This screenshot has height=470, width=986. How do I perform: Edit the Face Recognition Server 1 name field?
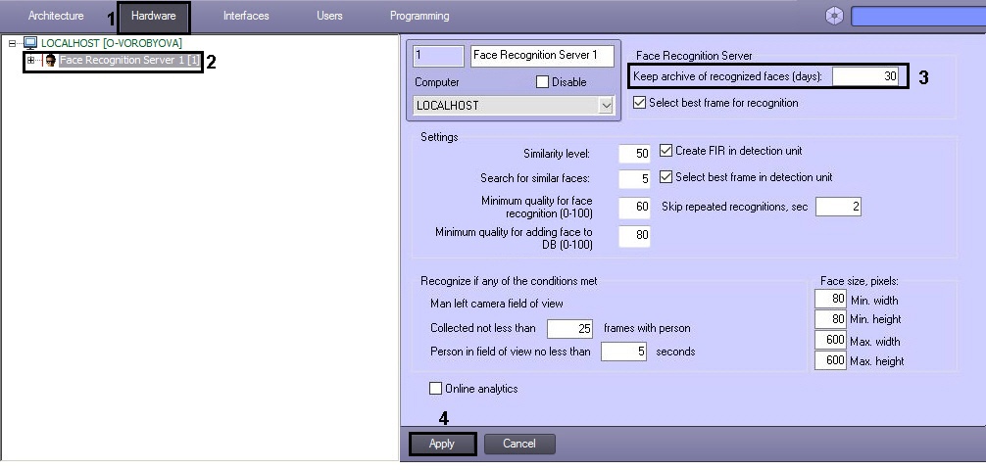click(542, 55)
